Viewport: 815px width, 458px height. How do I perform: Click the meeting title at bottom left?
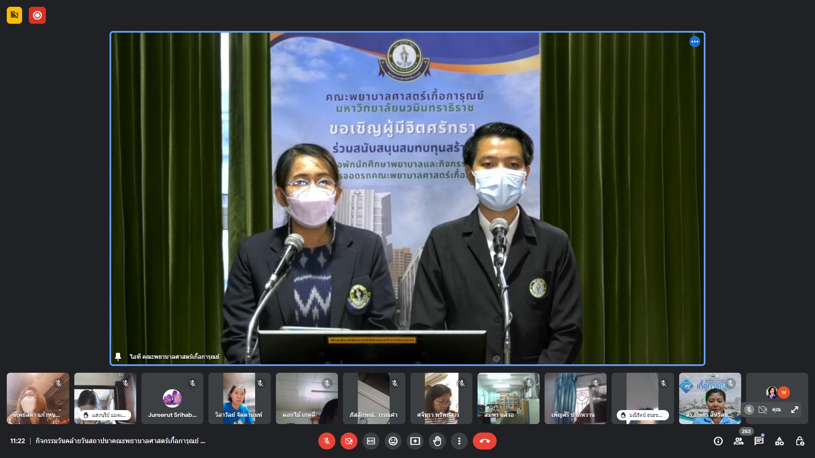(x=121, y=441)
